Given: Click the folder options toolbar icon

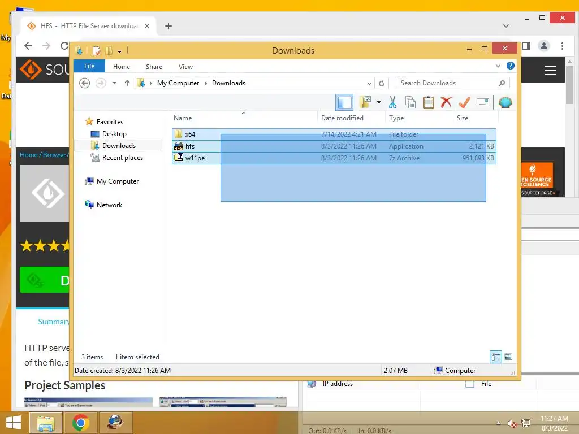Looking at the screenshot, I should 365,102.
